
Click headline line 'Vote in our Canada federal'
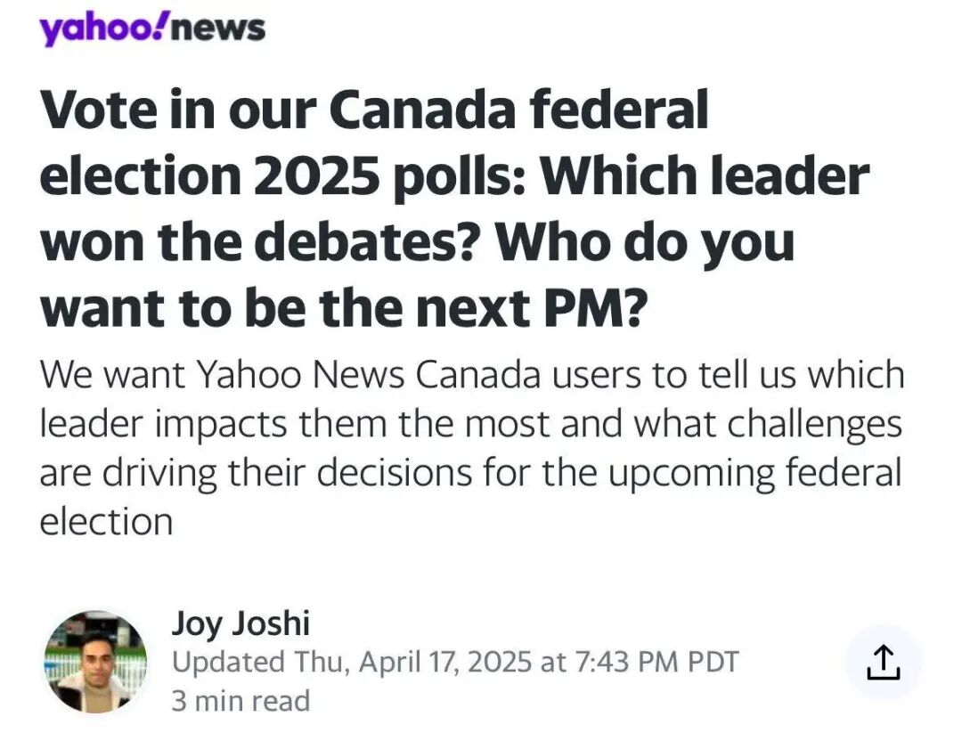374,110
